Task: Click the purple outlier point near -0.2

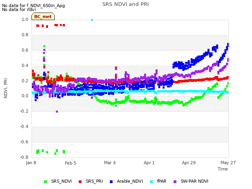Action: [57, 111]
